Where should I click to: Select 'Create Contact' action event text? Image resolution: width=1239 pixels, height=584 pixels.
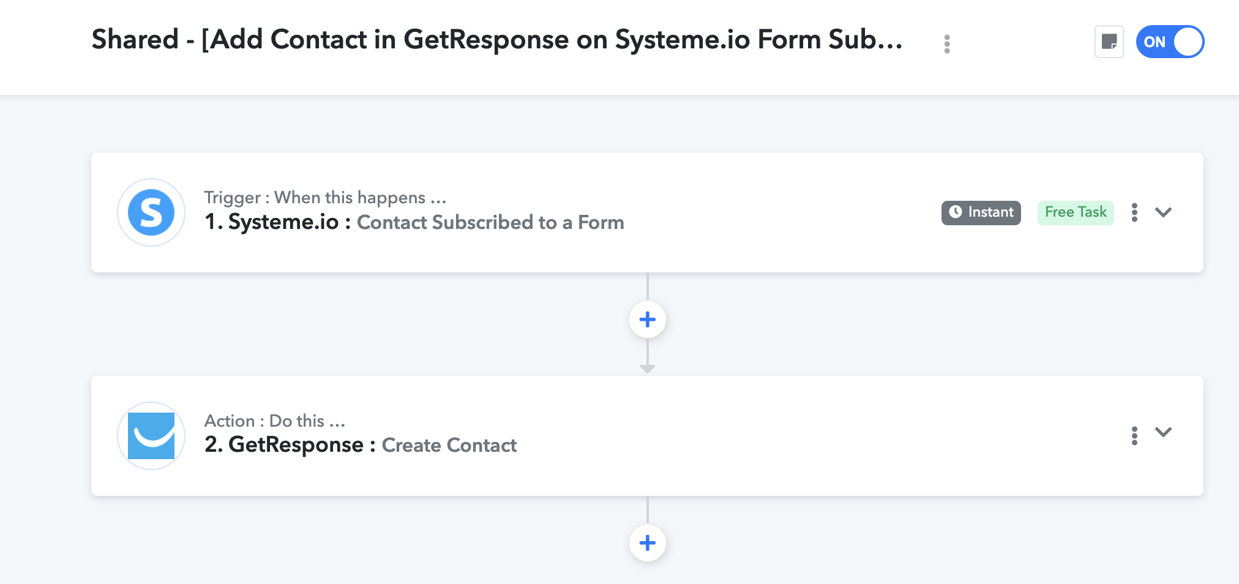coord(449,445)
